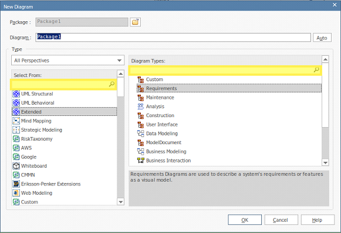Pick ModelDocument diagram type text
This screenshot has height=233, width=341.
164,142
